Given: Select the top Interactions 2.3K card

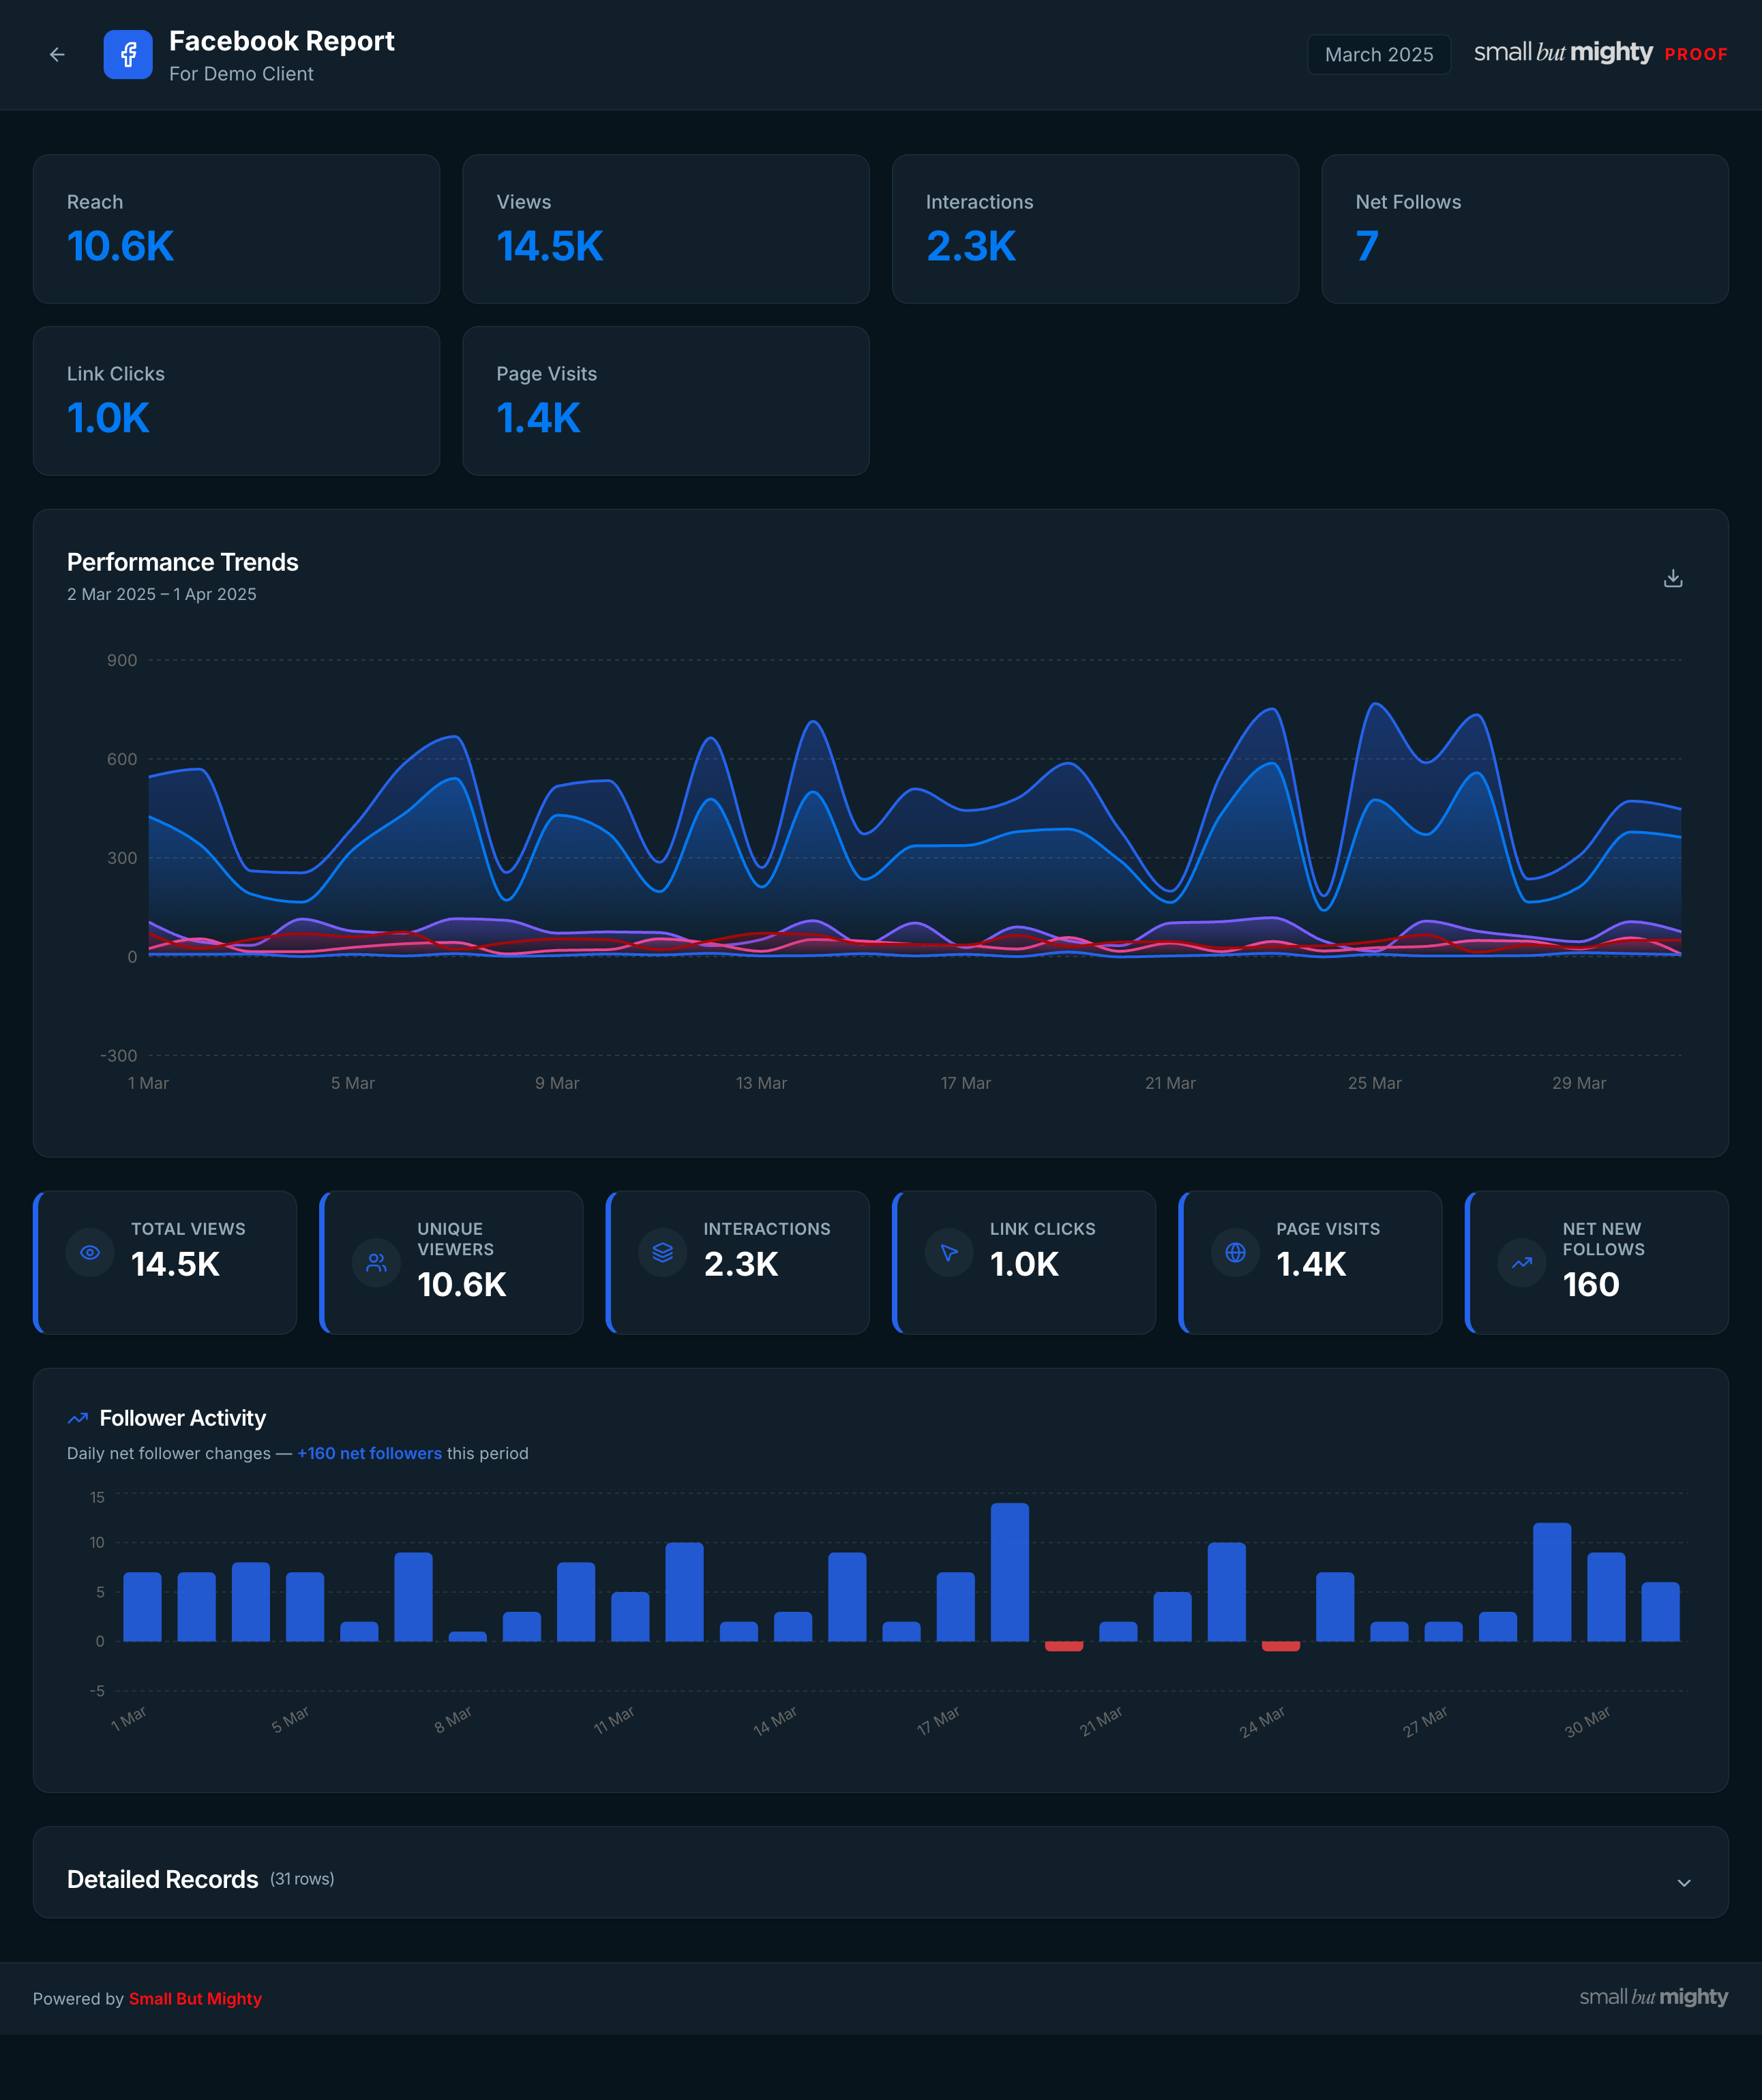Looking at the screenshot, I should point(1095,229).
